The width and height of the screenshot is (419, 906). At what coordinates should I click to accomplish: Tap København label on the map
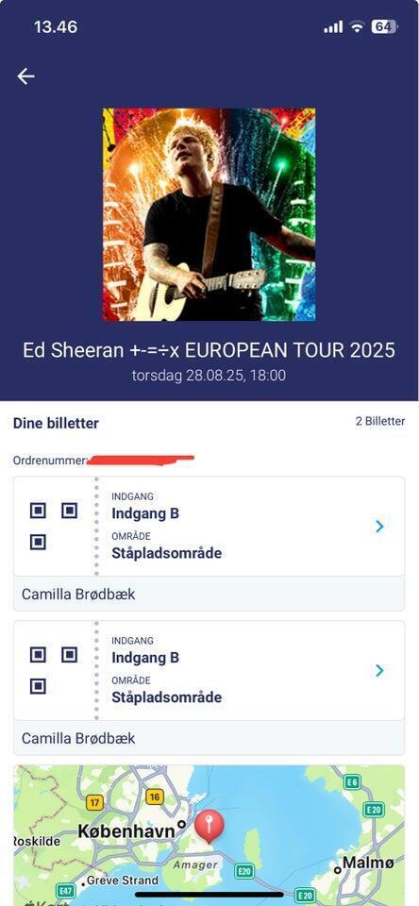126,831
